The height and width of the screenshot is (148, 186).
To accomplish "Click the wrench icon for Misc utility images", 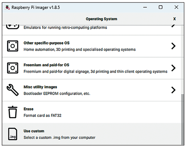I will pyautogui.click(x=13, y=90).
